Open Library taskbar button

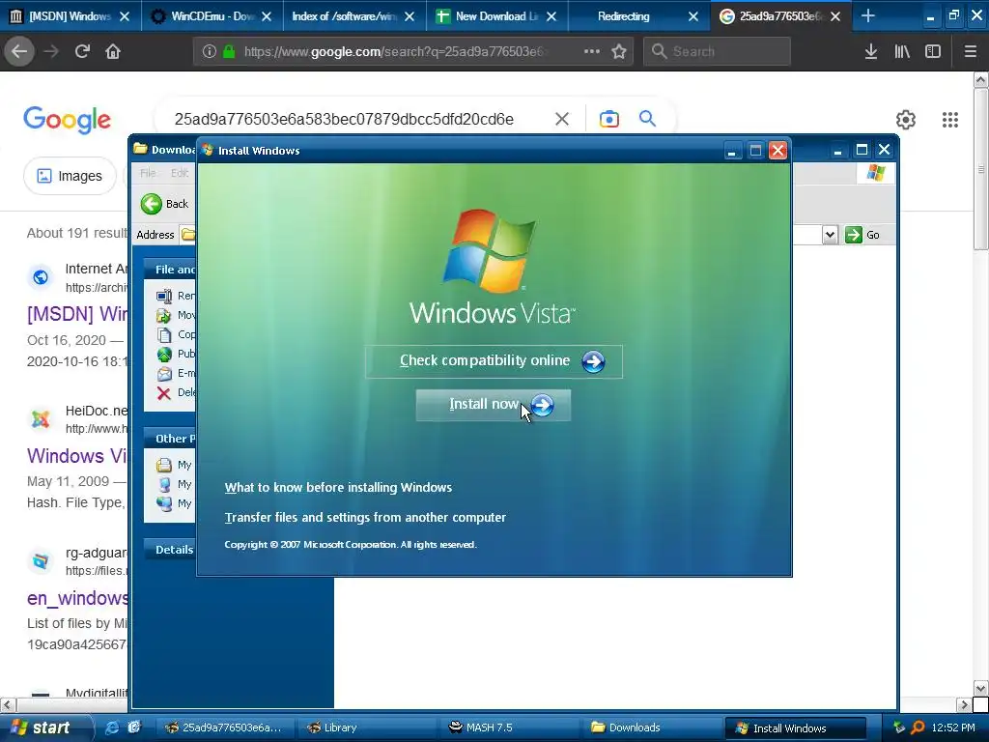point(366,728)
